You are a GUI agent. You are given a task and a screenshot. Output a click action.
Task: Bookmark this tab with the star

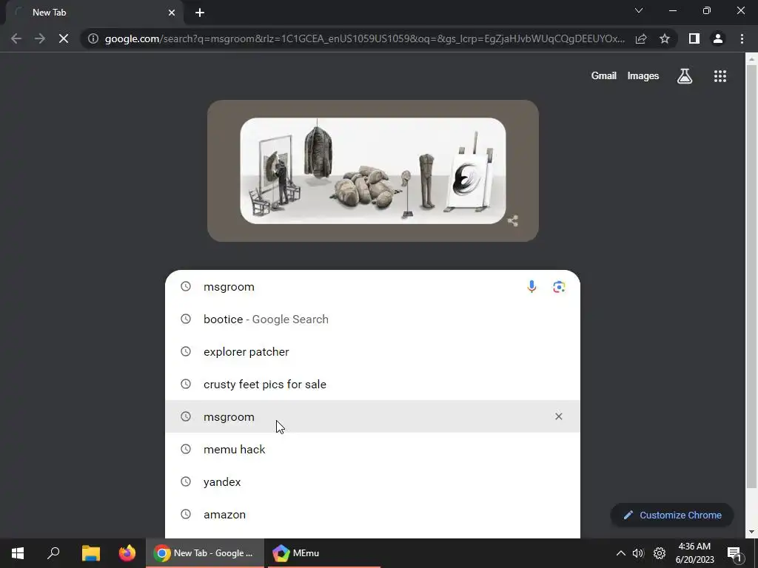[x=665, y=38]
